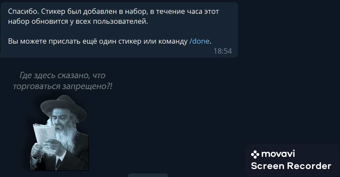Click the sticker caption 'Где здесь сказано, что'
The image size is (340, 177).
tap(62, 75)
